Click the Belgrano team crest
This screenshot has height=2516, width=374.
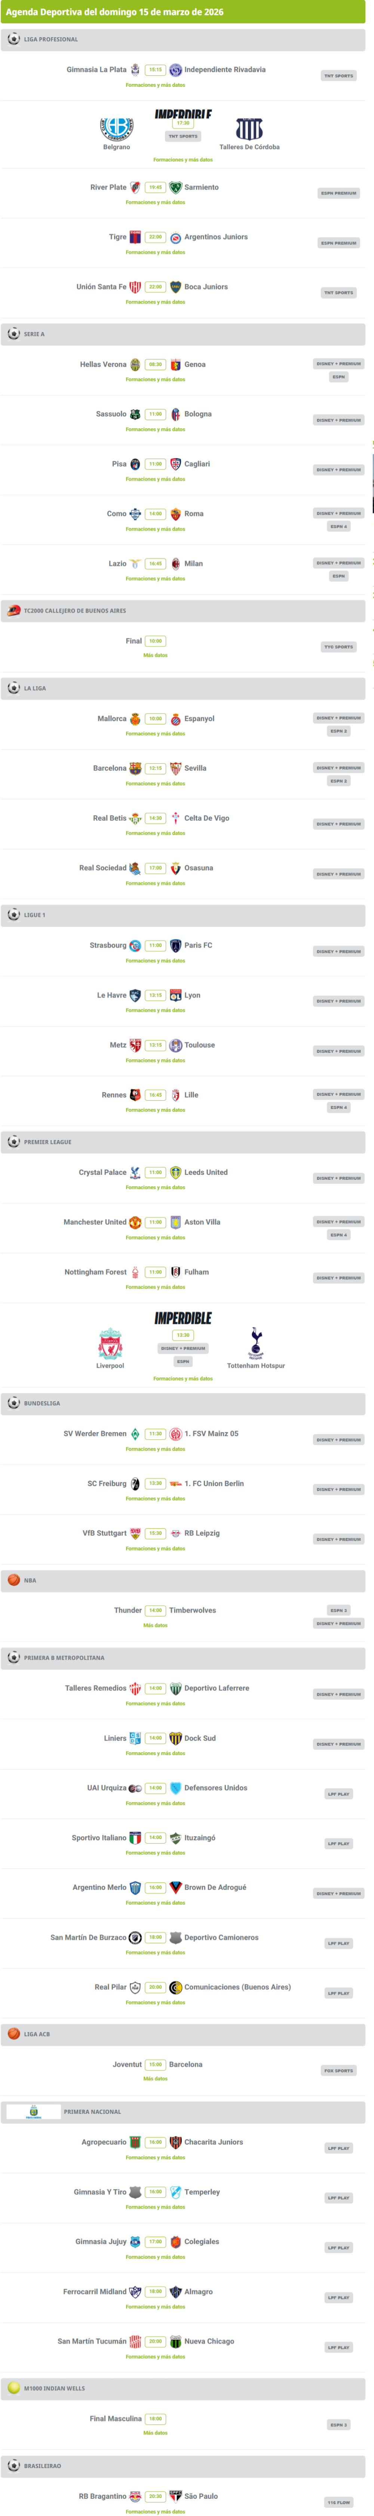(116, 129)
